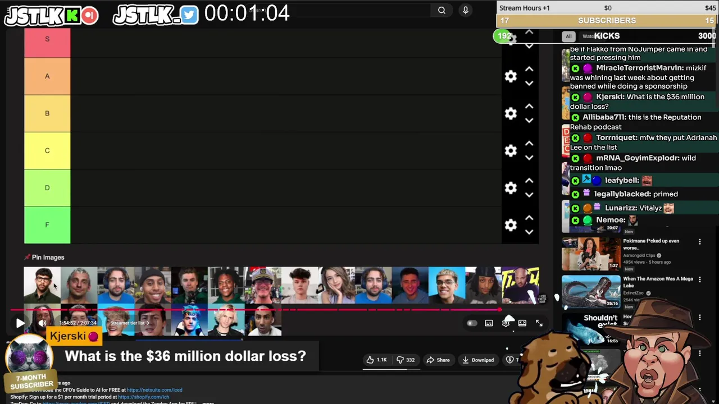Open three-dot menu for Amazon Mega Lake video

pos(699,279)
